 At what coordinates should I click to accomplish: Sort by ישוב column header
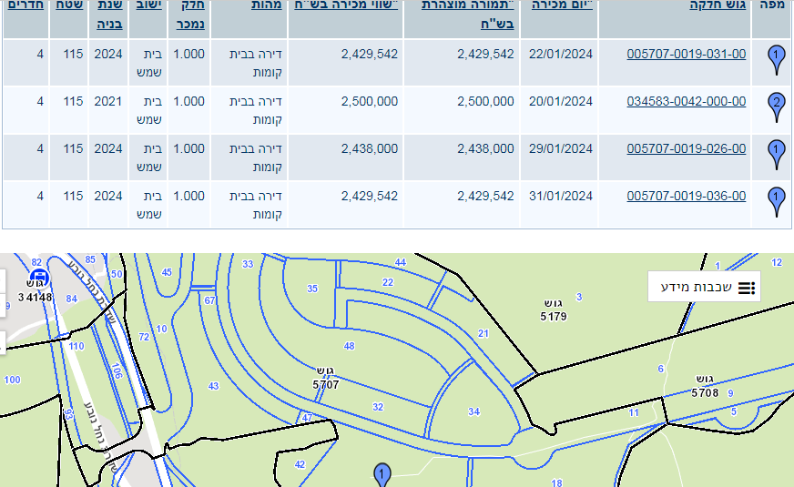pos(149,5)
